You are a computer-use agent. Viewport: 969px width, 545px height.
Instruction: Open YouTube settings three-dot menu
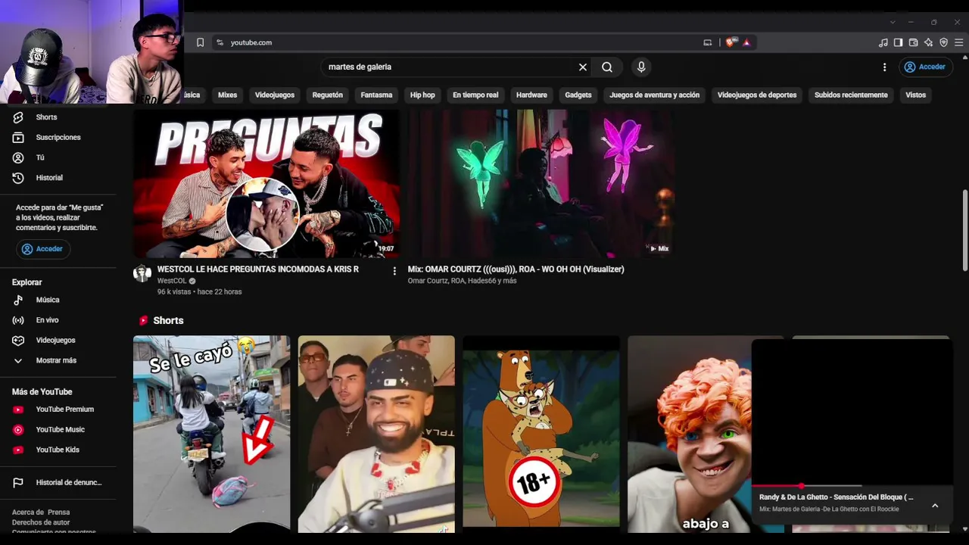tap(884, 67)
